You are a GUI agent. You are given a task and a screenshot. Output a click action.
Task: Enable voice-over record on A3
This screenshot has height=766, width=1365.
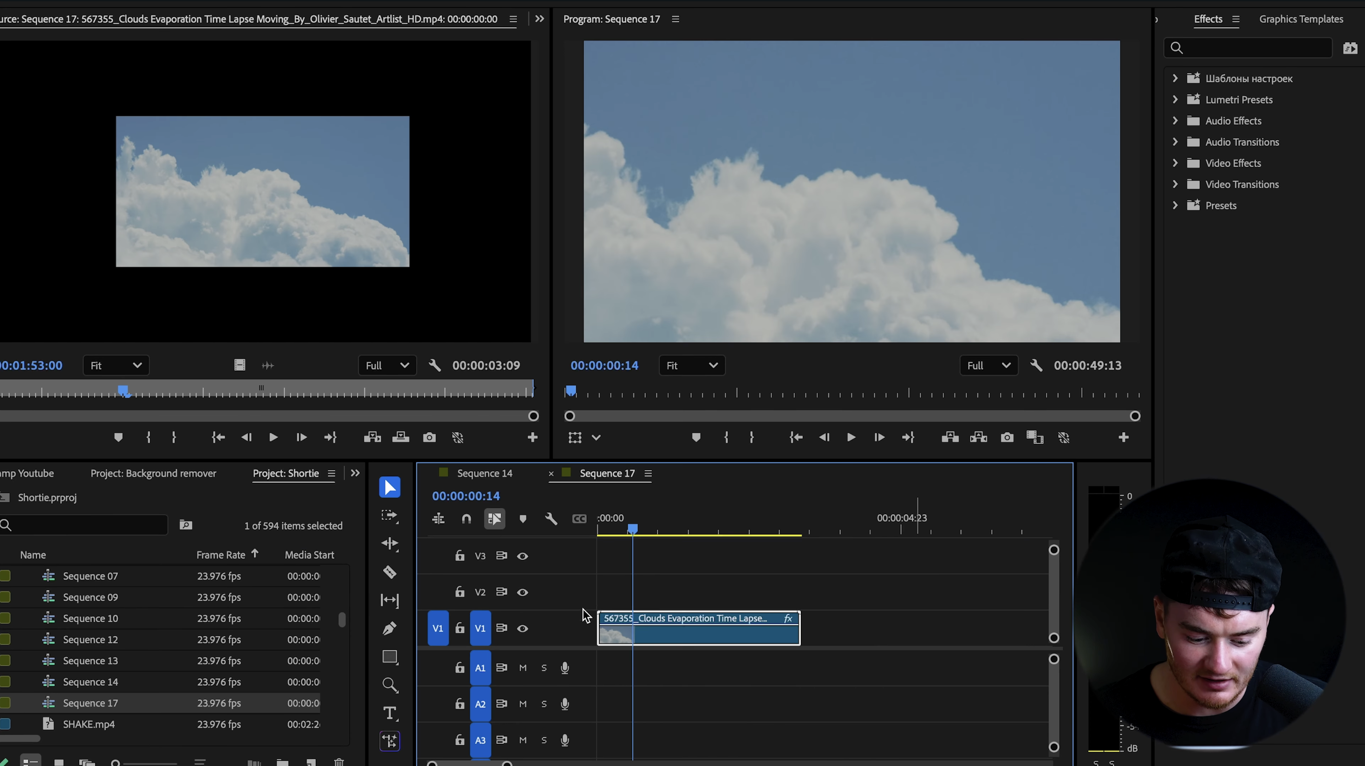565,740
